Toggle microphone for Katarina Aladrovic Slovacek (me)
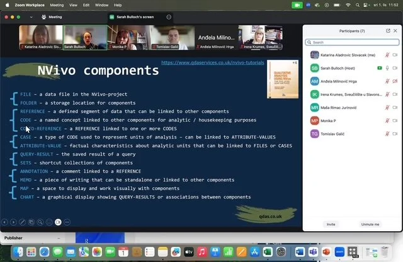 387,55
